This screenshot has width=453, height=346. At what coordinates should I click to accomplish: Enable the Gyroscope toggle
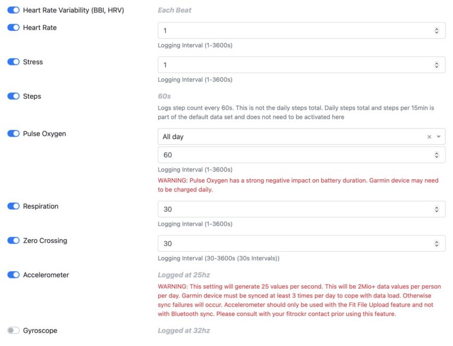pos(14,331)
